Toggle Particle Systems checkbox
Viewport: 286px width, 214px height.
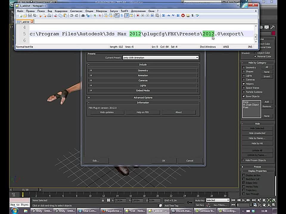244,92
